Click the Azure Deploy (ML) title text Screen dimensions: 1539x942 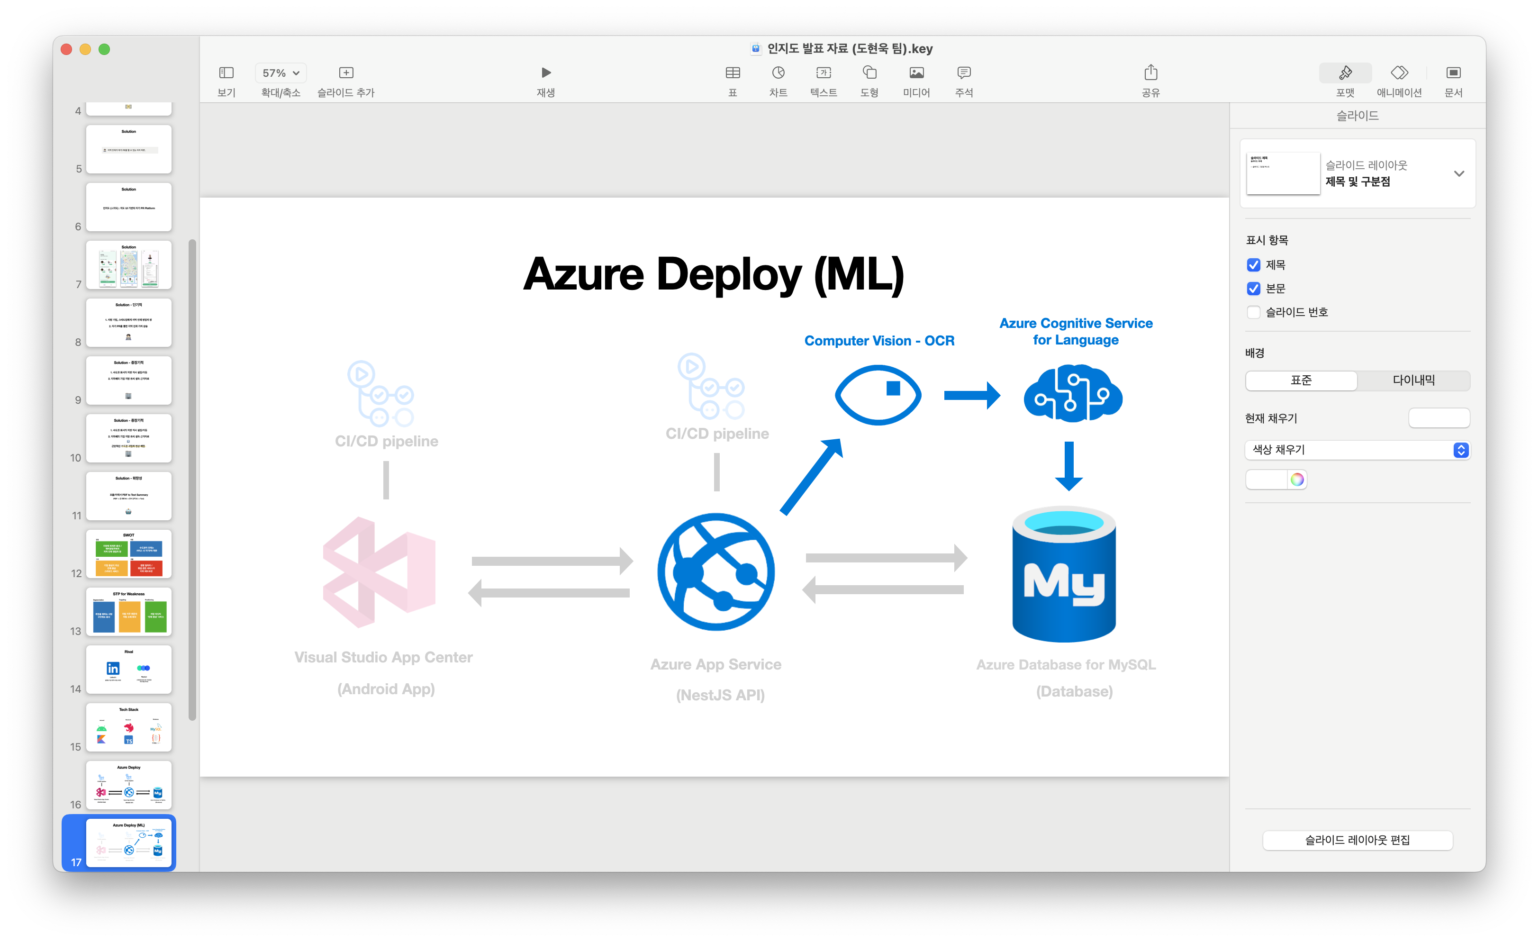coord(714,274)
